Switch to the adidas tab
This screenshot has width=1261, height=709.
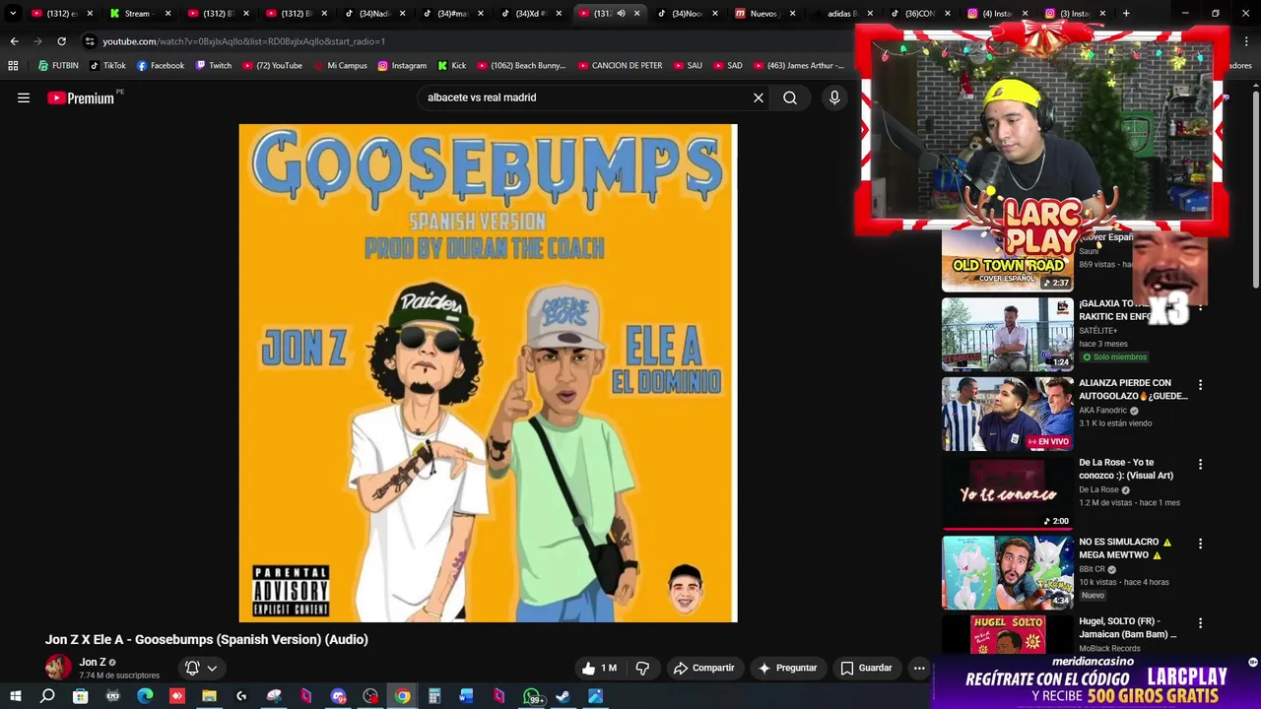[x=842, y=14]
